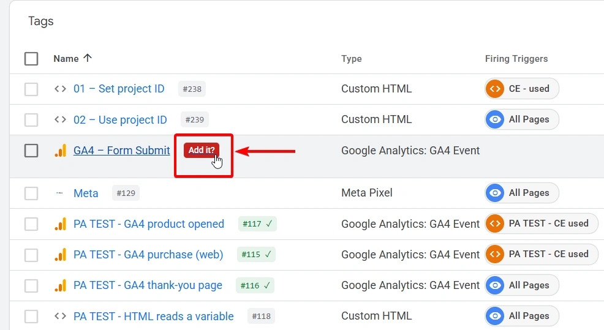Image resolution: width=604 pixels, height=330 pixels.
Task: Tick PA TEST - GA4 thank-you page checkbox
Action: pos(31,286)
